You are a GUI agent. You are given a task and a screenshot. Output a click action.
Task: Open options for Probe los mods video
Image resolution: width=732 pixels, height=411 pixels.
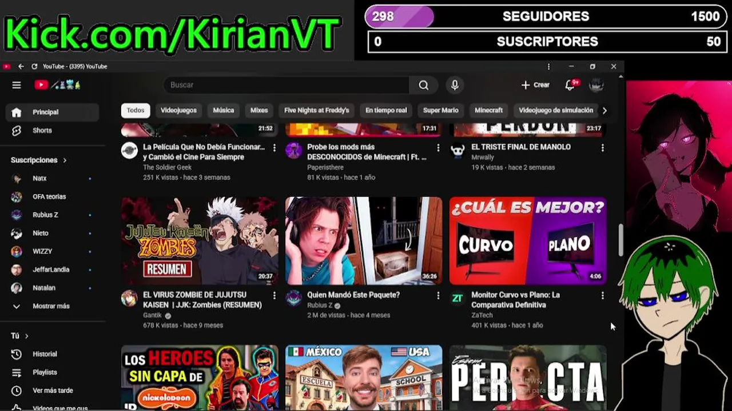439,148
